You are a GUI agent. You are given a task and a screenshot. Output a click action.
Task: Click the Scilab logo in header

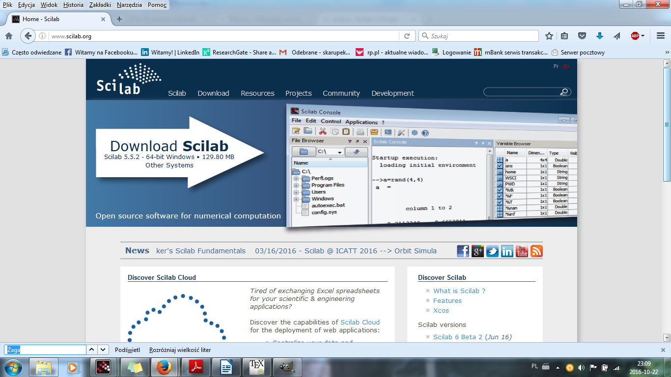129,79
